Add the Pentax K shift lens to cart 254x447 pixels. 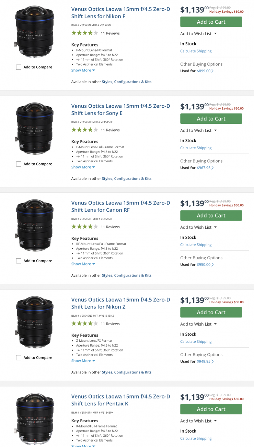click(211, 409)
